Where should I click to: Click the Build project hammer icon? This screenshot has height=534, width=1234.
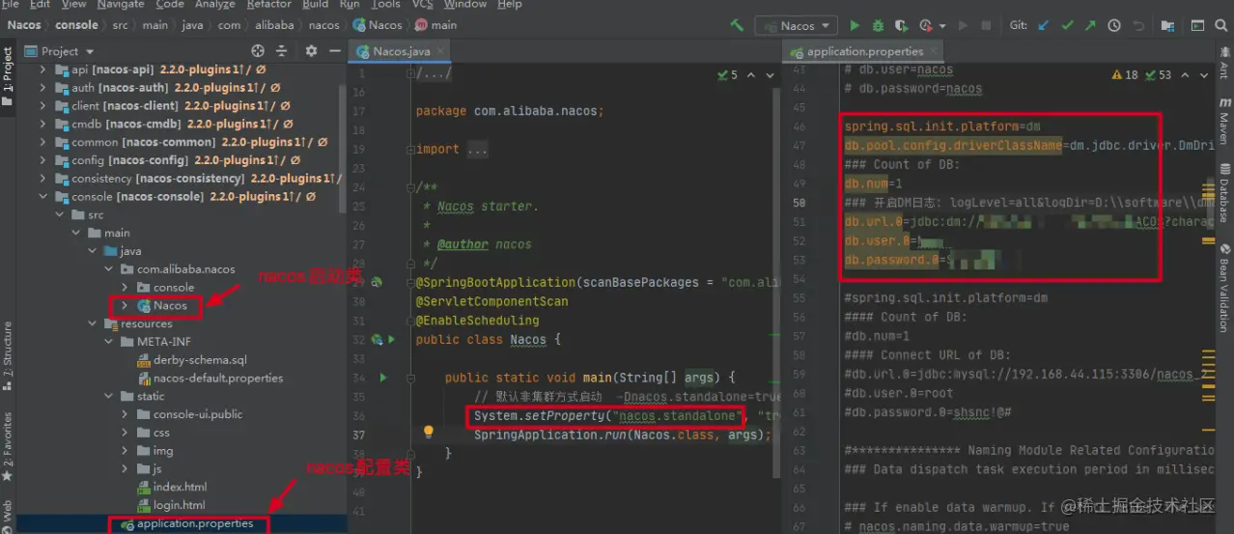738,25
